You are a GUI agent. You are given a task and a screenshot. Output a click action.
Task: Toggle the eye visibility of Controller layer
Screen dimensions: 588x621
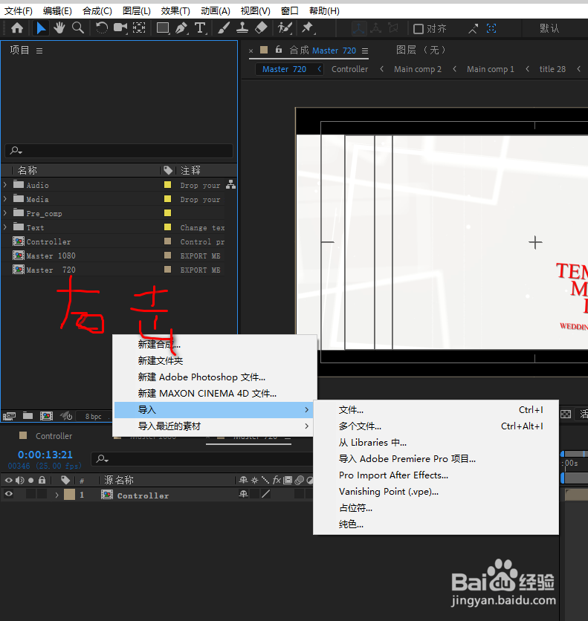point(9,494)
